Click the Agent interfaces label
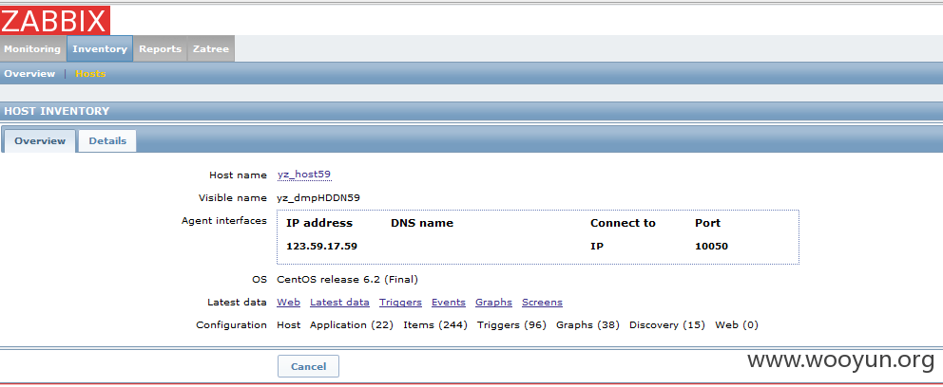 tap(224, 221)
